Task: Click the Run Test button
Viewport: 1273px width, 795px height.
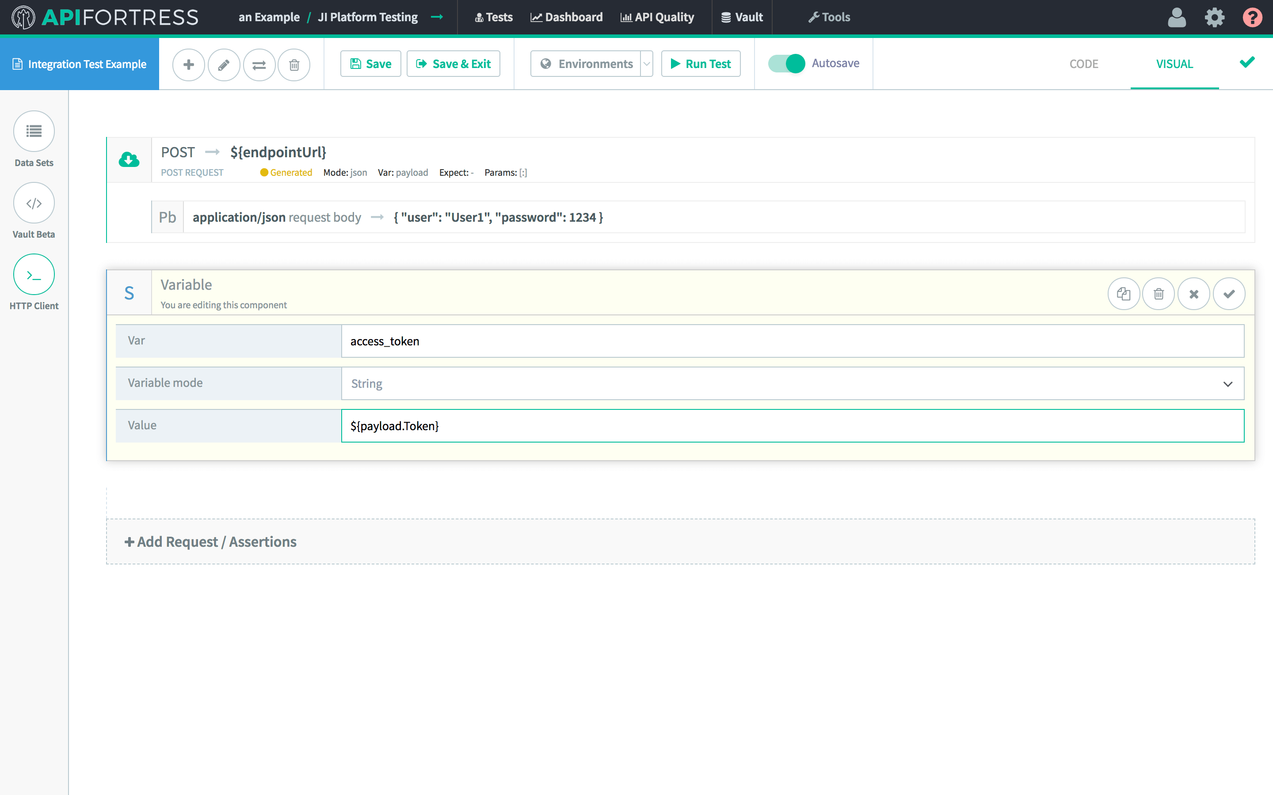Action: pyautogui.click(x=700, y=64)
